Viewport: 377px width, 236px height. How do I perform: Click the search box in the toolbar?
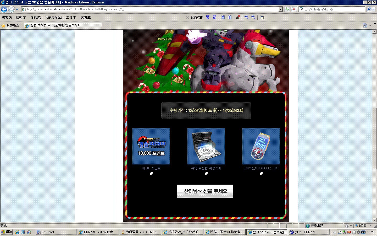click(332, 9)
